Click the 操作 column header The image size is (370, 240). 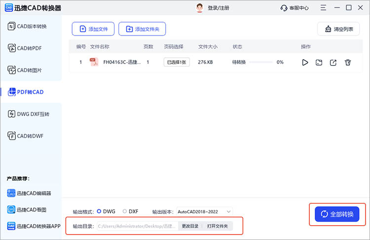click(306, 46)
